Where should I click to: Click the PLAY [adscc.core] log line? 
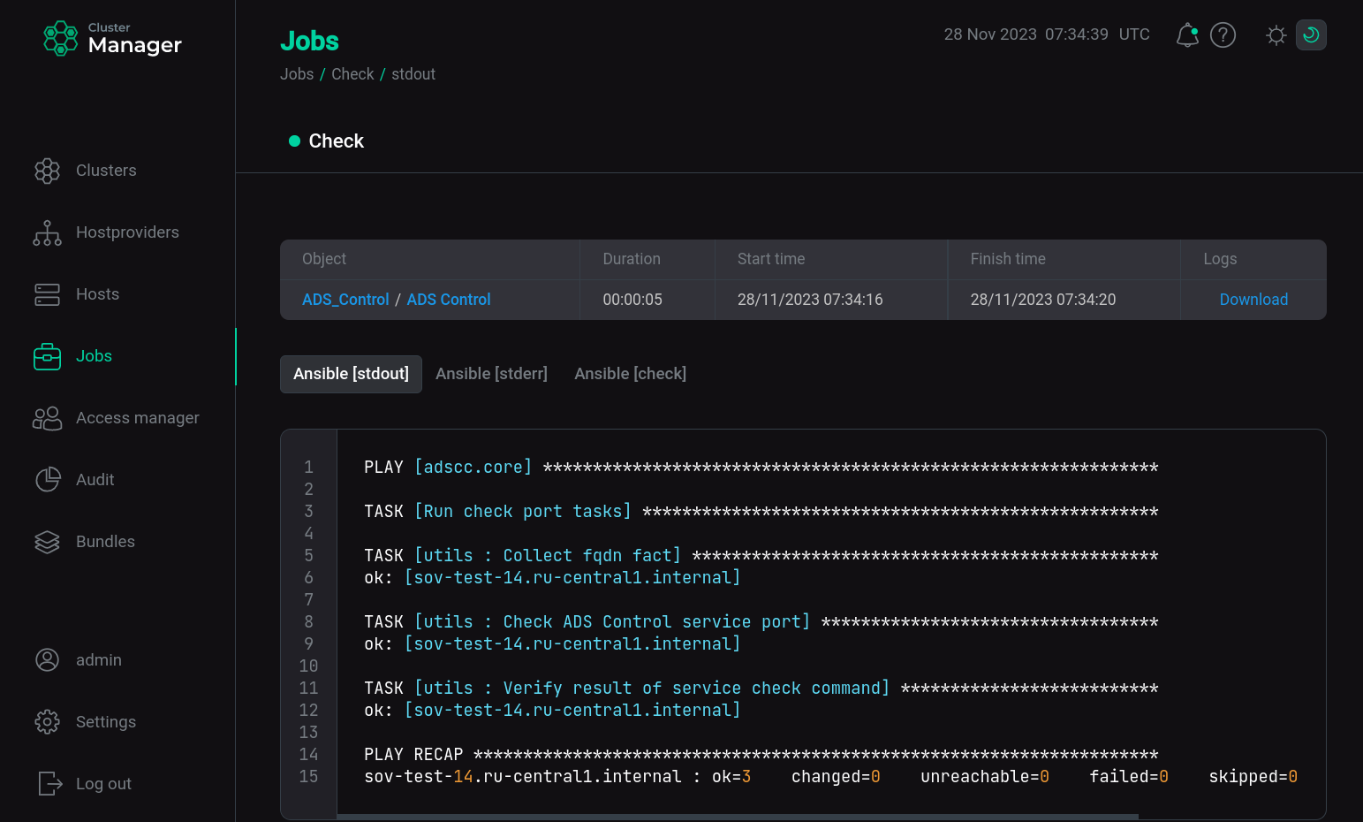click(761, 467)
